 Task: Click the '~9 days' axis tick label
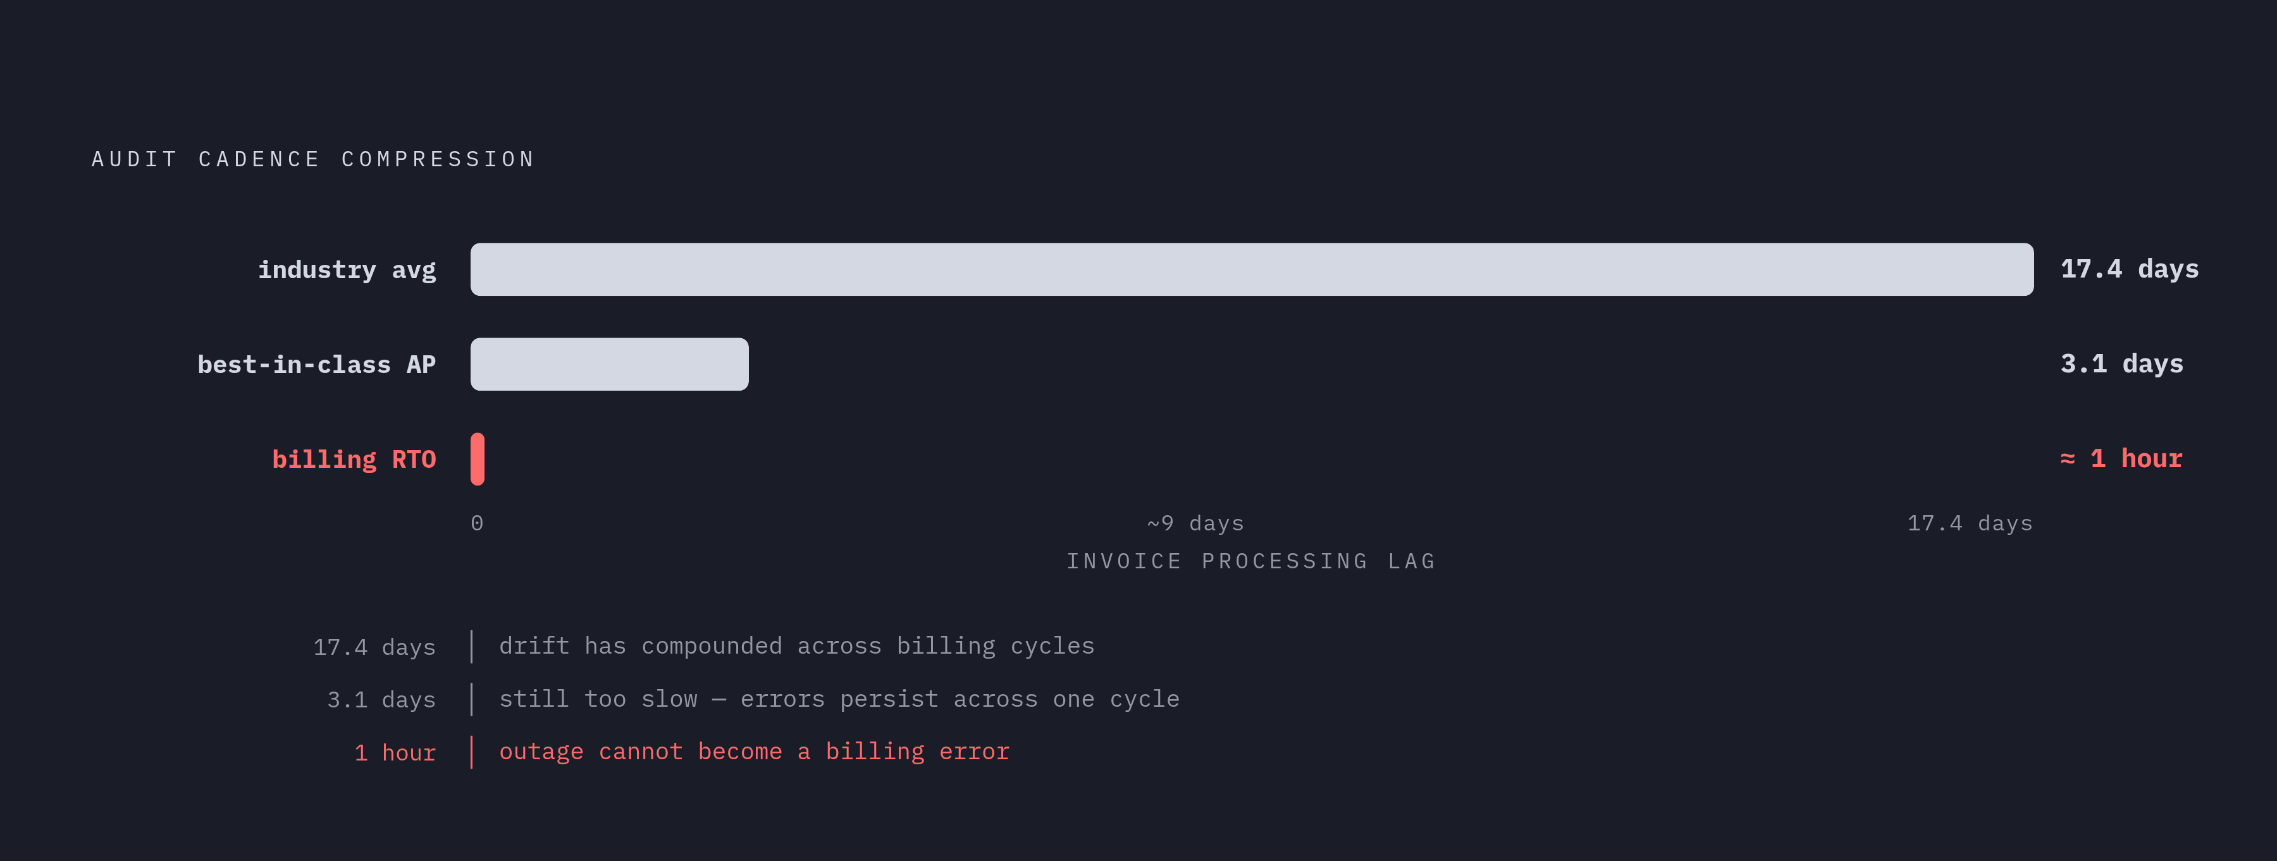coord(1195,523)
